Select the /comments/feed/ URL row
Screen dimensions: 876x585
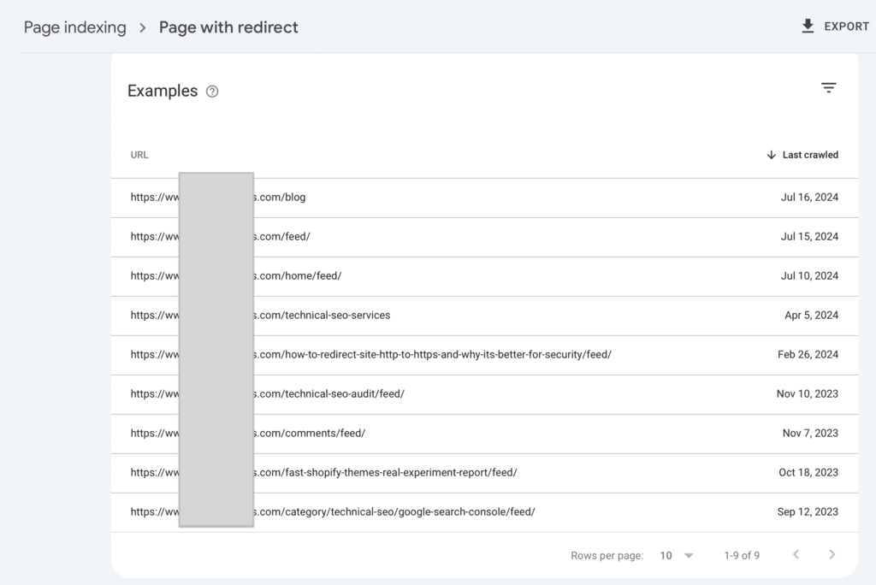pos(484,434)
